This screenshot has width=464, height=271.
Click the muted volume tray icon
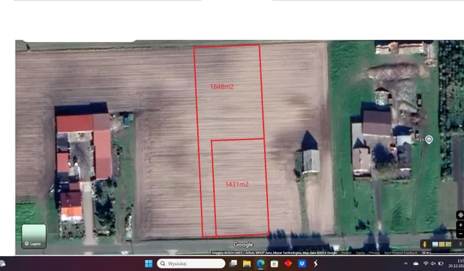pos(433,263)
